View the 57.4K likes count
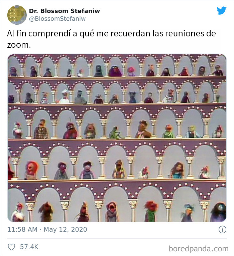234x256 pixels. (29, 247)
